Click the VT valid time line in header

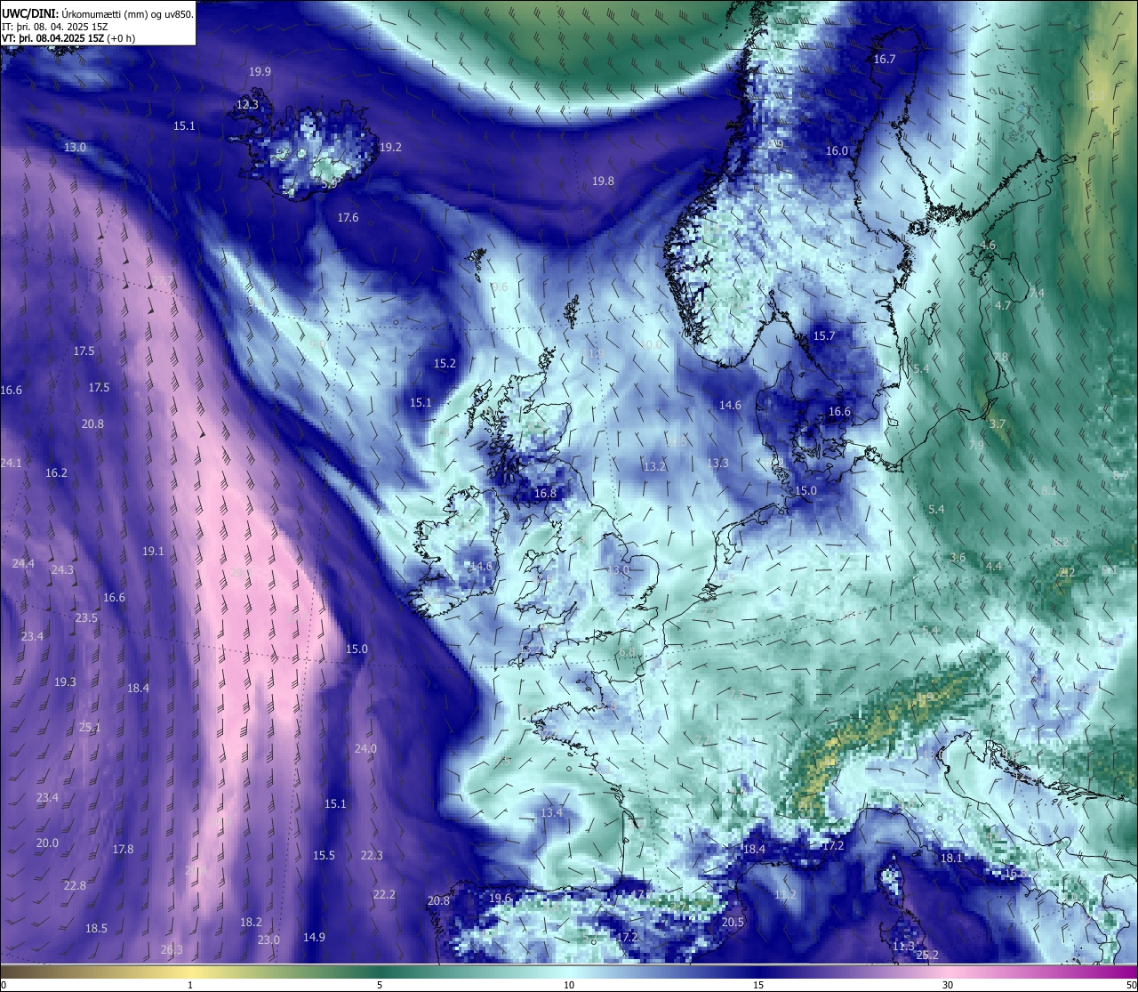[68, 38]
